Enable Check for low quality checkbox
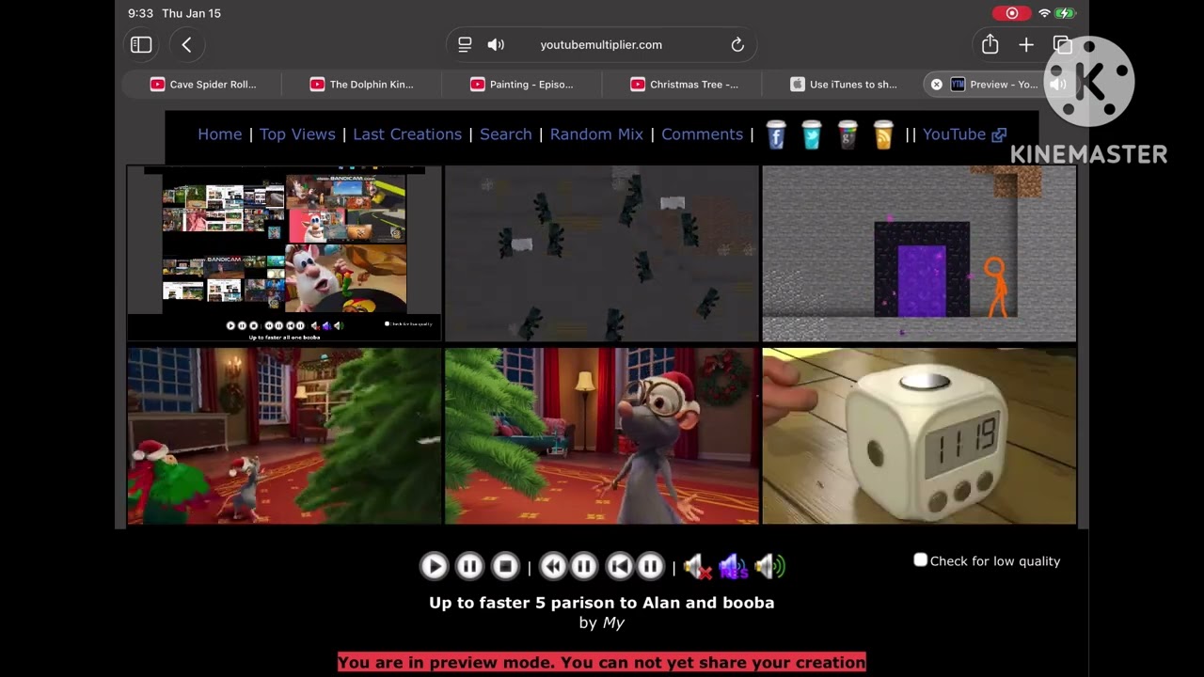This screenshot has width=1204, height=677. point(921,560)
